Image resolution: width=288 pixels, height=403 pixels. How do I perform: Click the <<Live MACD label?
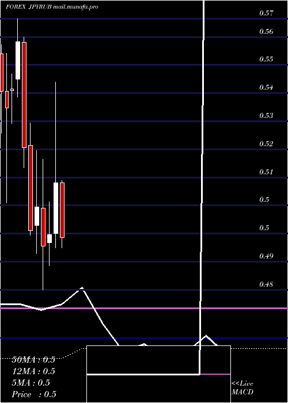[242, 388]
